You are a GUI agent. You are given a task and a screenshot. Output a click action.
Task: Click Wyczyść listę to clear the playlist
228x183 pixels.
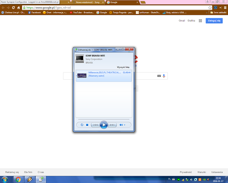pyautogui.click(x=124, y=67)
